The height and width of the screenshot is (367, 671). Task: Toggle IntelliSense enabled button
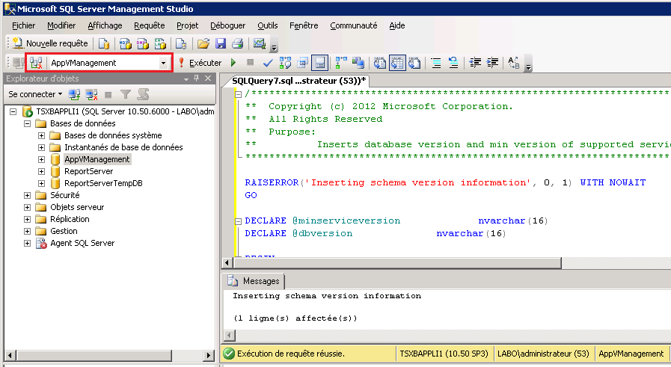tap(319, 63)
